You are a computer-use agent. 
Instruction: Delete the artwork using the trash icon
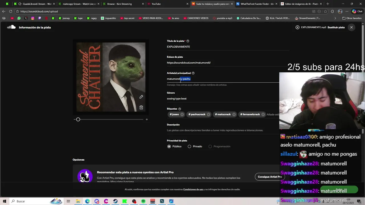click(x=141, y=107)
